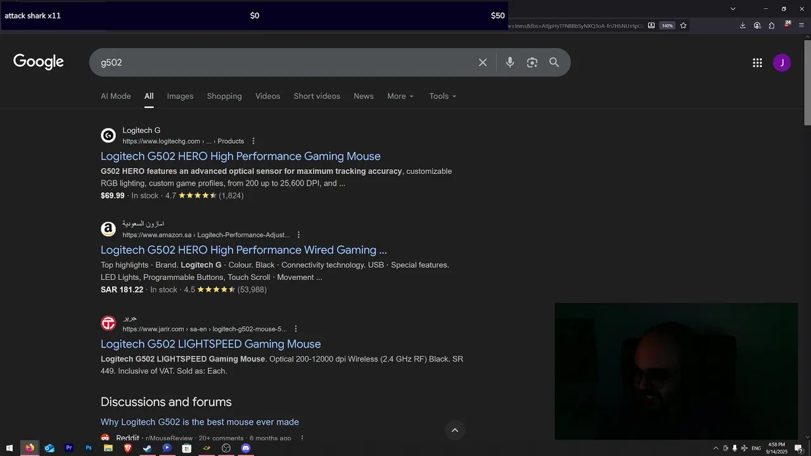Open Logitech G502 LIGHTSPEED Gaming Mouse link
The width and height of the screenshot is (811, 456).
(x=211, y=344)
